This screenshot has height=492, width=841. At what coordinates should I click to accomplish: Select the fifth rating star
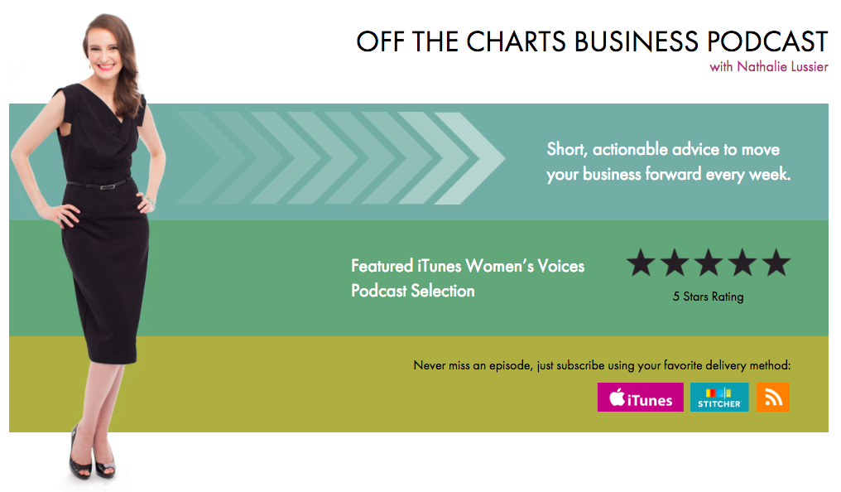(x=776, y=263)
